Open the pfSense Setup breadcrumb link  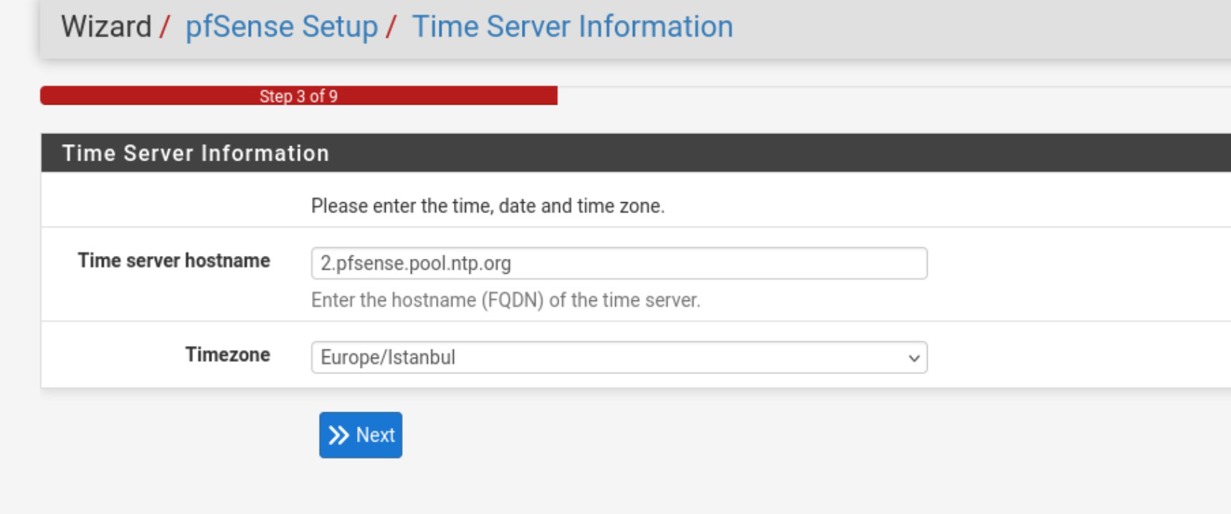(282, 27)
